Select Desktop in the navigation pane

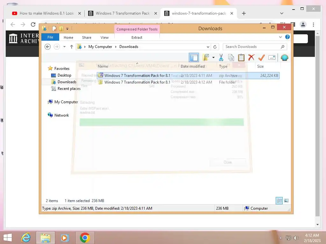tap(64, 75)
